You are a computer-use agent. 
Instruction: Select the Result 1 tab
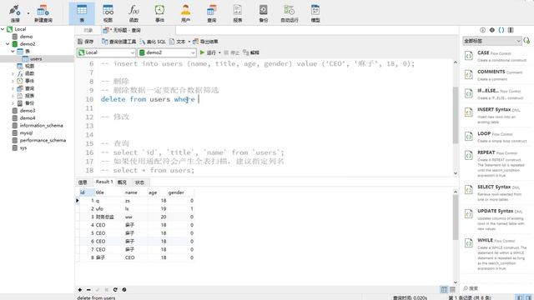103,182
